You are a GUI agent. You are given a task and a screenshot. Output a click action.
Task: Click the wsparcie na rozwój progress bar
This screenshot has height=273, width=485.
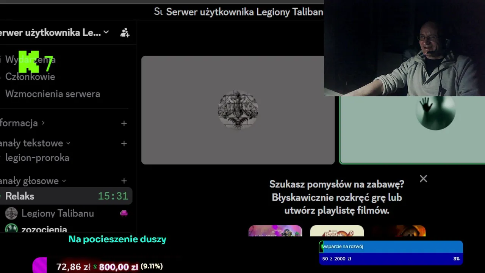point(391,247)
